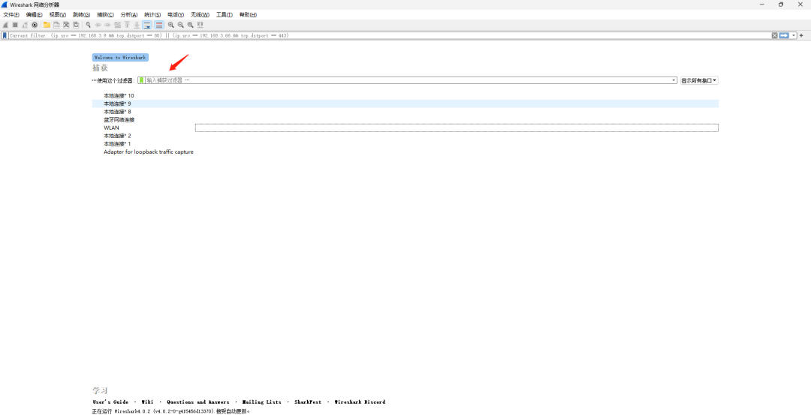Open the 工具(T) menu

pos(224,14)
